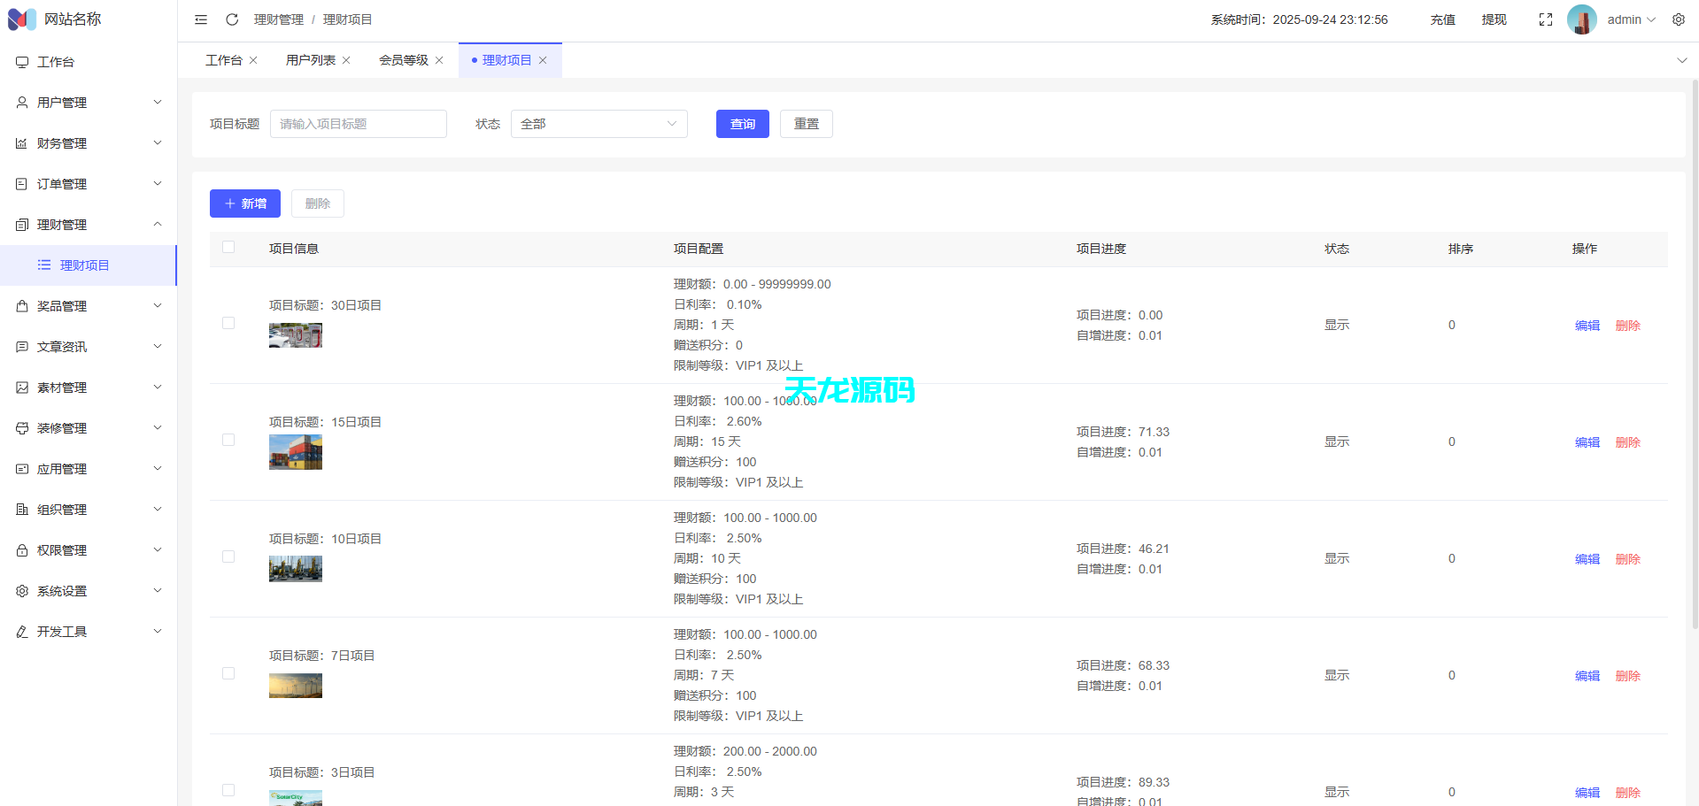This screenshot has height=806, width=1699.
Task: Edit the 10日项目 via its 编辑 link
Action: 1587,558
